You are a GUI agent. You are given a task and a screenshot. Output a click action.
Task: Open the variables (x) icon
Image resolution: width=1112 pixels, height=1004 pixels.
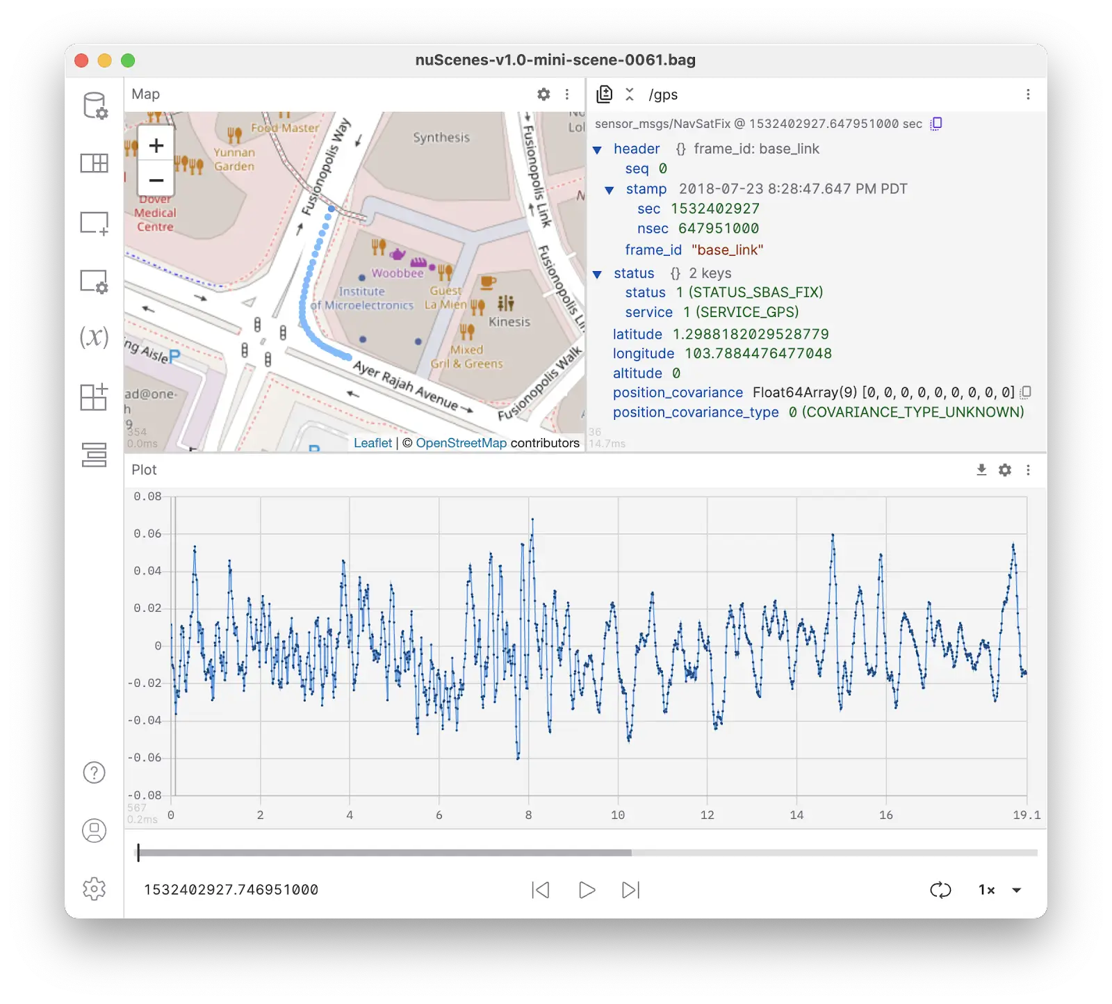point(95,338)
